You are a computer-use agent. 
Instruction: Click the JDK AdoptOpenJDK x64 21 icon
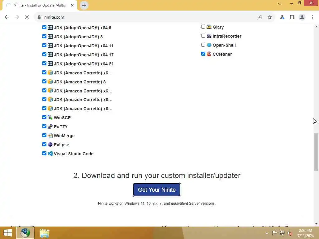50,63
